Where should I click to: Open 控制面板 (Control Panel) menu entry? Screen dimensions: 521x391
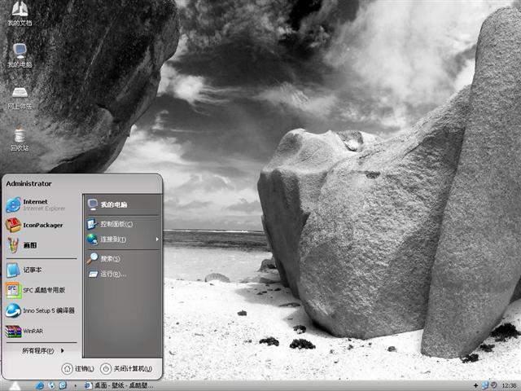[x=116, y=224]
